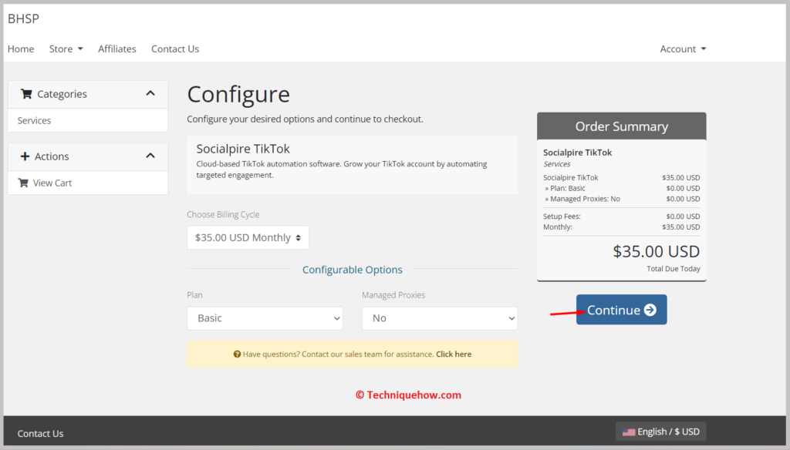
Task: Click the Continue button
Action: coord(622,310)
